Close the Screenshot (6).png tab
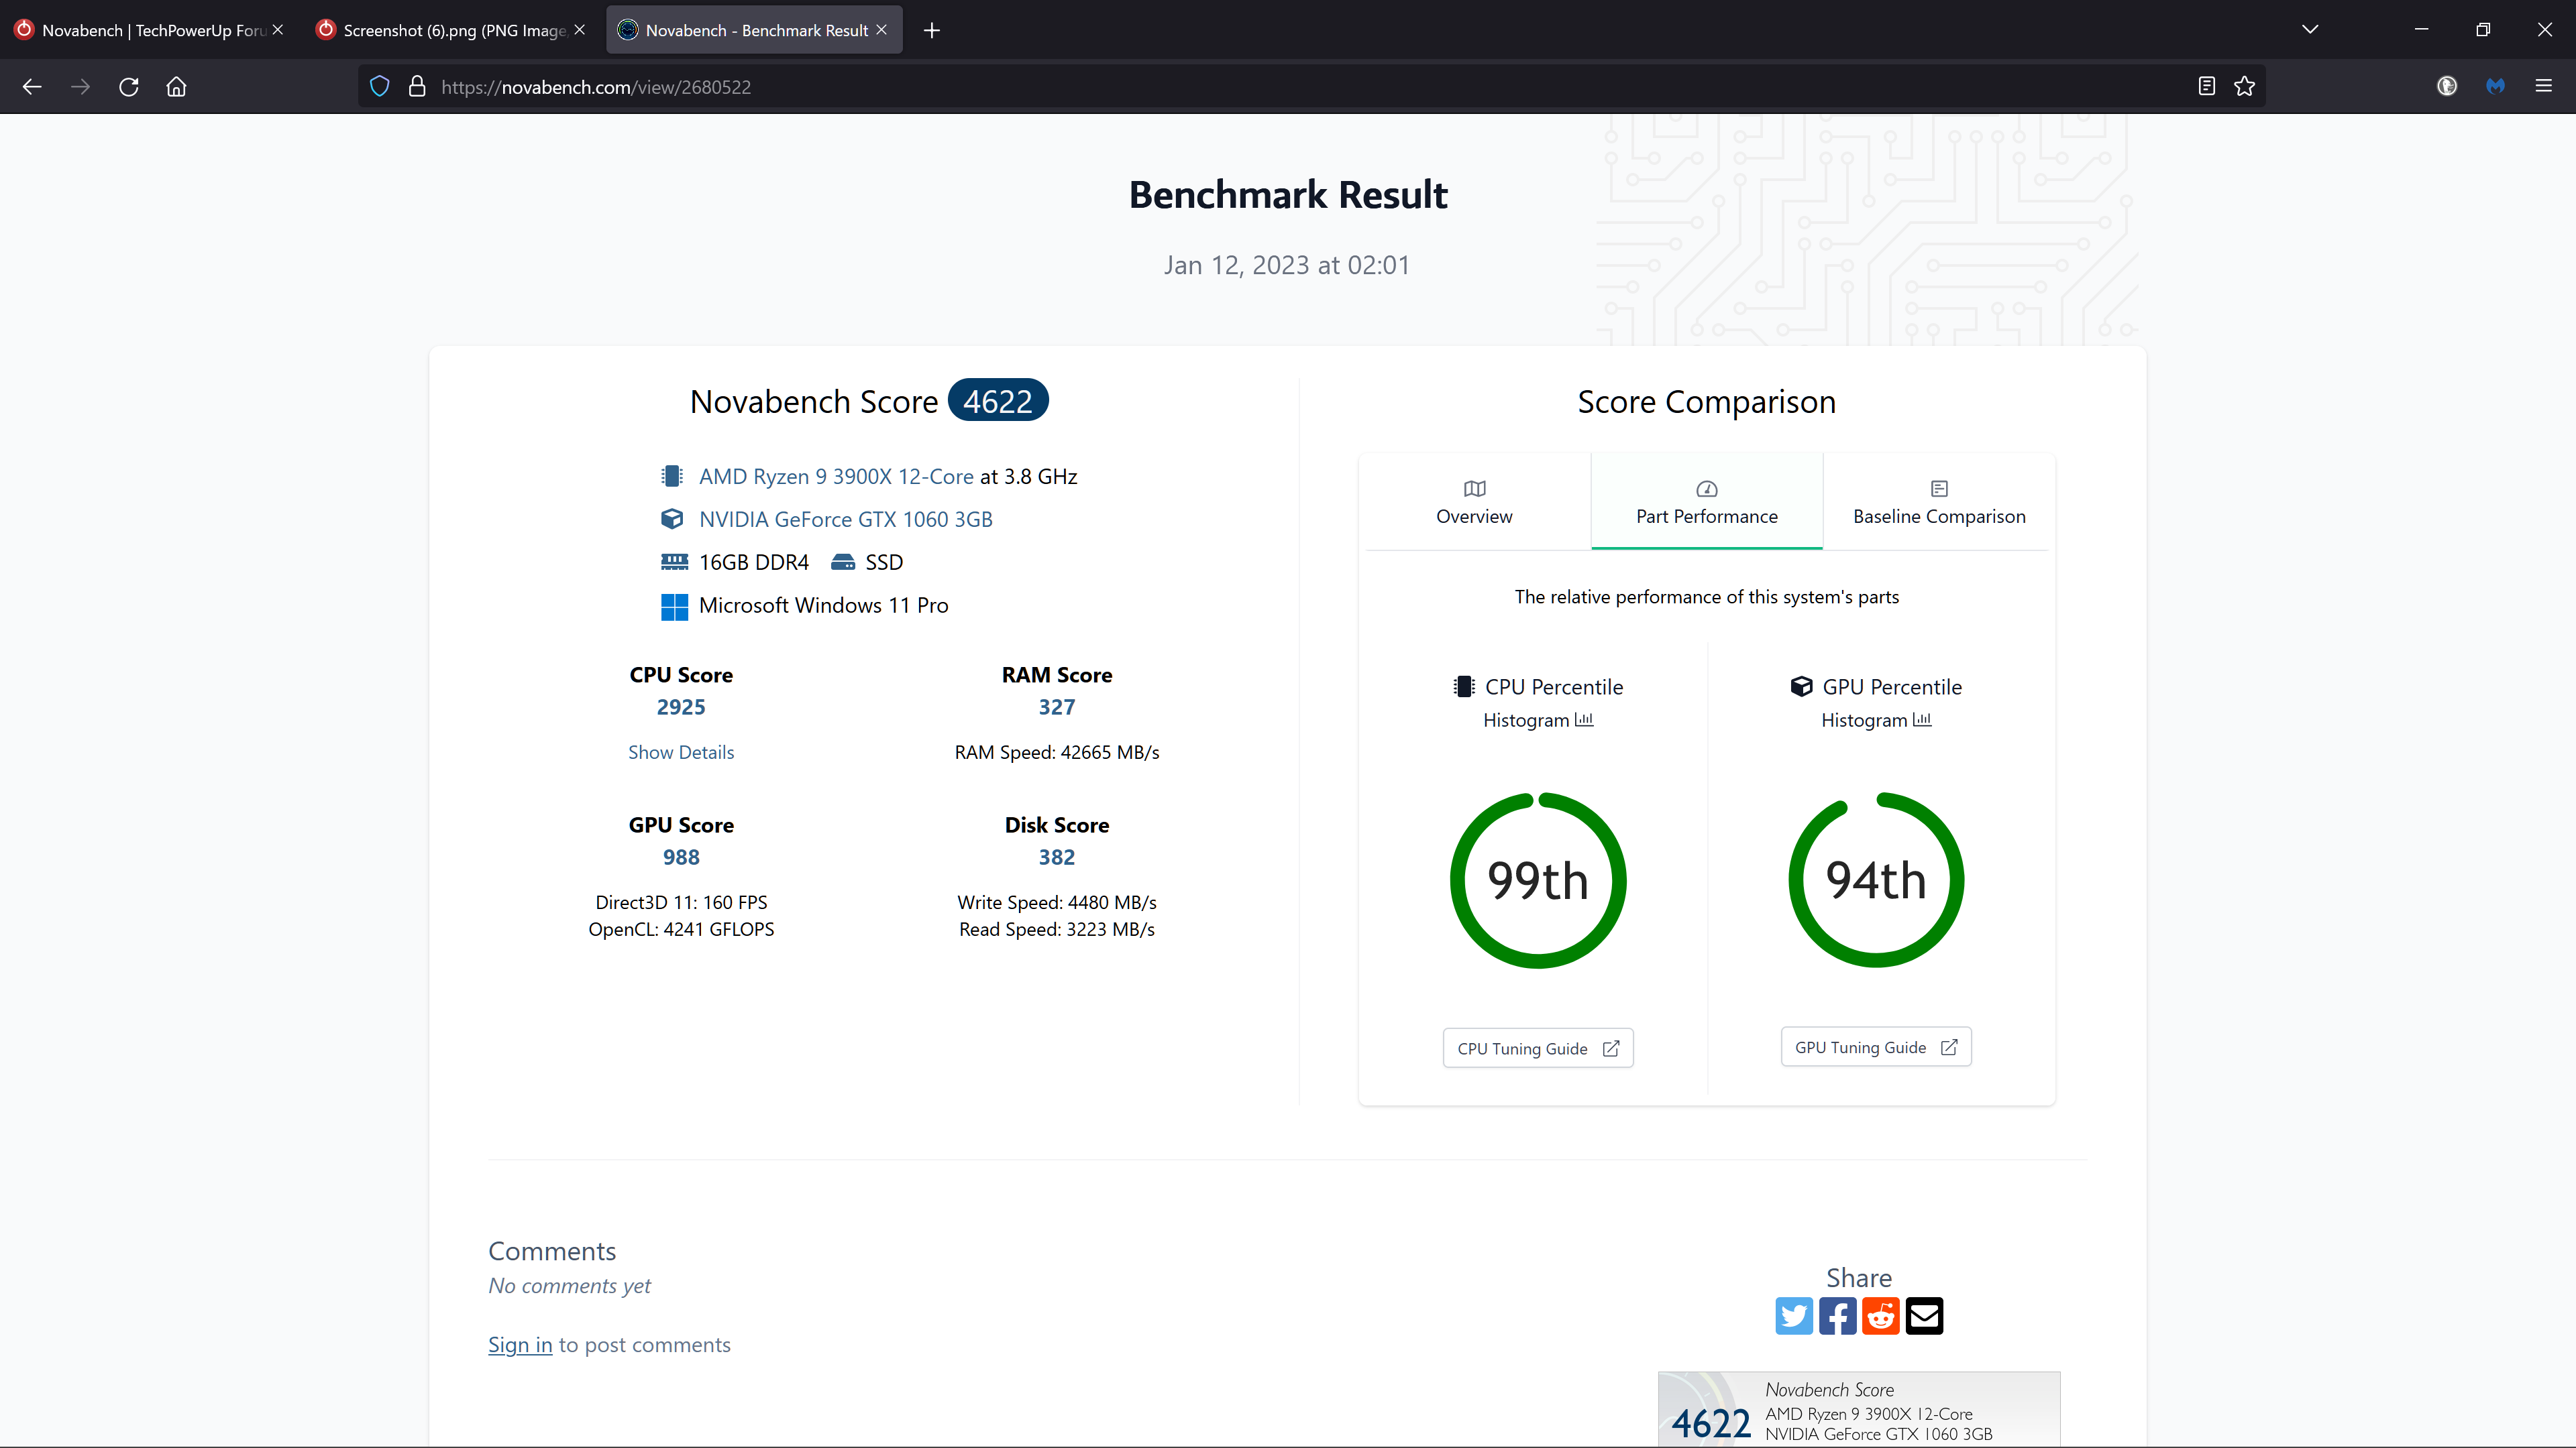The width and height of the screenshot is (2576, 1448). (x=579, y=30)
